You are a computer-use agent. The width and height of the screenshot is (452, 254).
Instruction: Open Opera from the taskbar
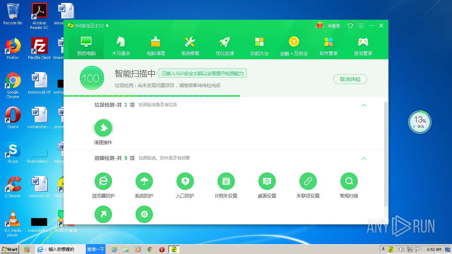(162, 249)
